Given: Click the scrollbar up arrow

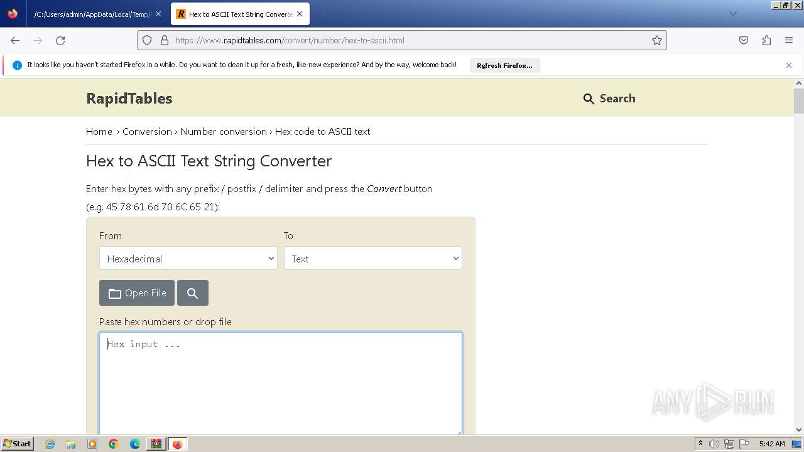Looking at the screenshot, I should point(799,83).
